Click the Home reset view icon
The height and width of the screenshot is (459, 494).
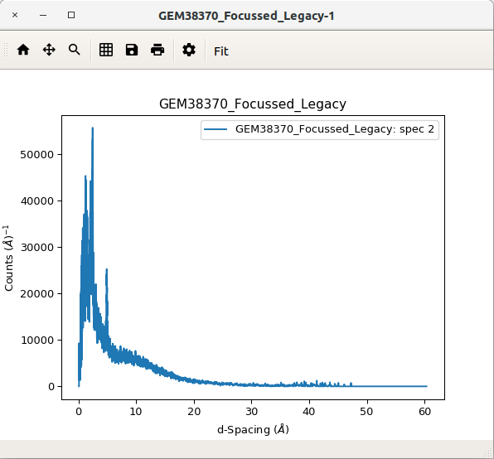23,50
